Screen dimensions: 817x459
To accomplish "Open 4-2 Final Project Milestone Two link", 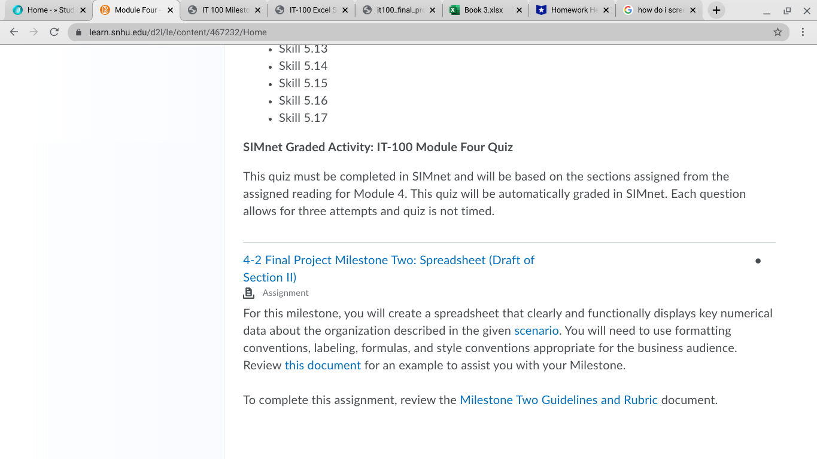I will click(x=388, y=268).
